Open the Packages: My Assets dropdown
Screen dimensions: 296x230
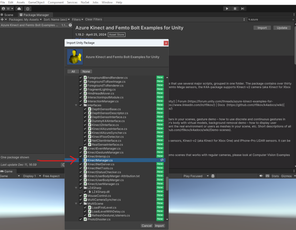[x=25, y=19]
